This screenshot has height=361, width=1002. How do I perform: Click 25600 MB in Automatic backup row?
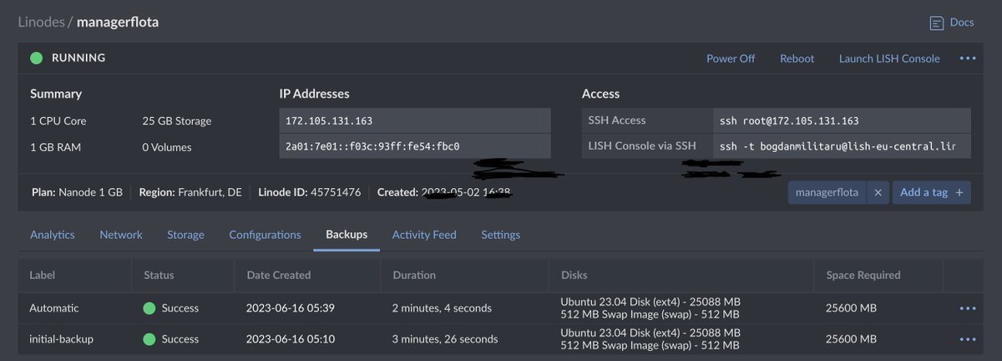(x=852, y=308)
